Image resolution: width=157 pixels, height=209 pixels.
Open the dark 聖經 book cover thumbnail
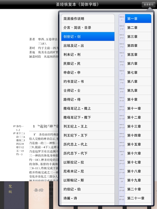click(14, 195)
